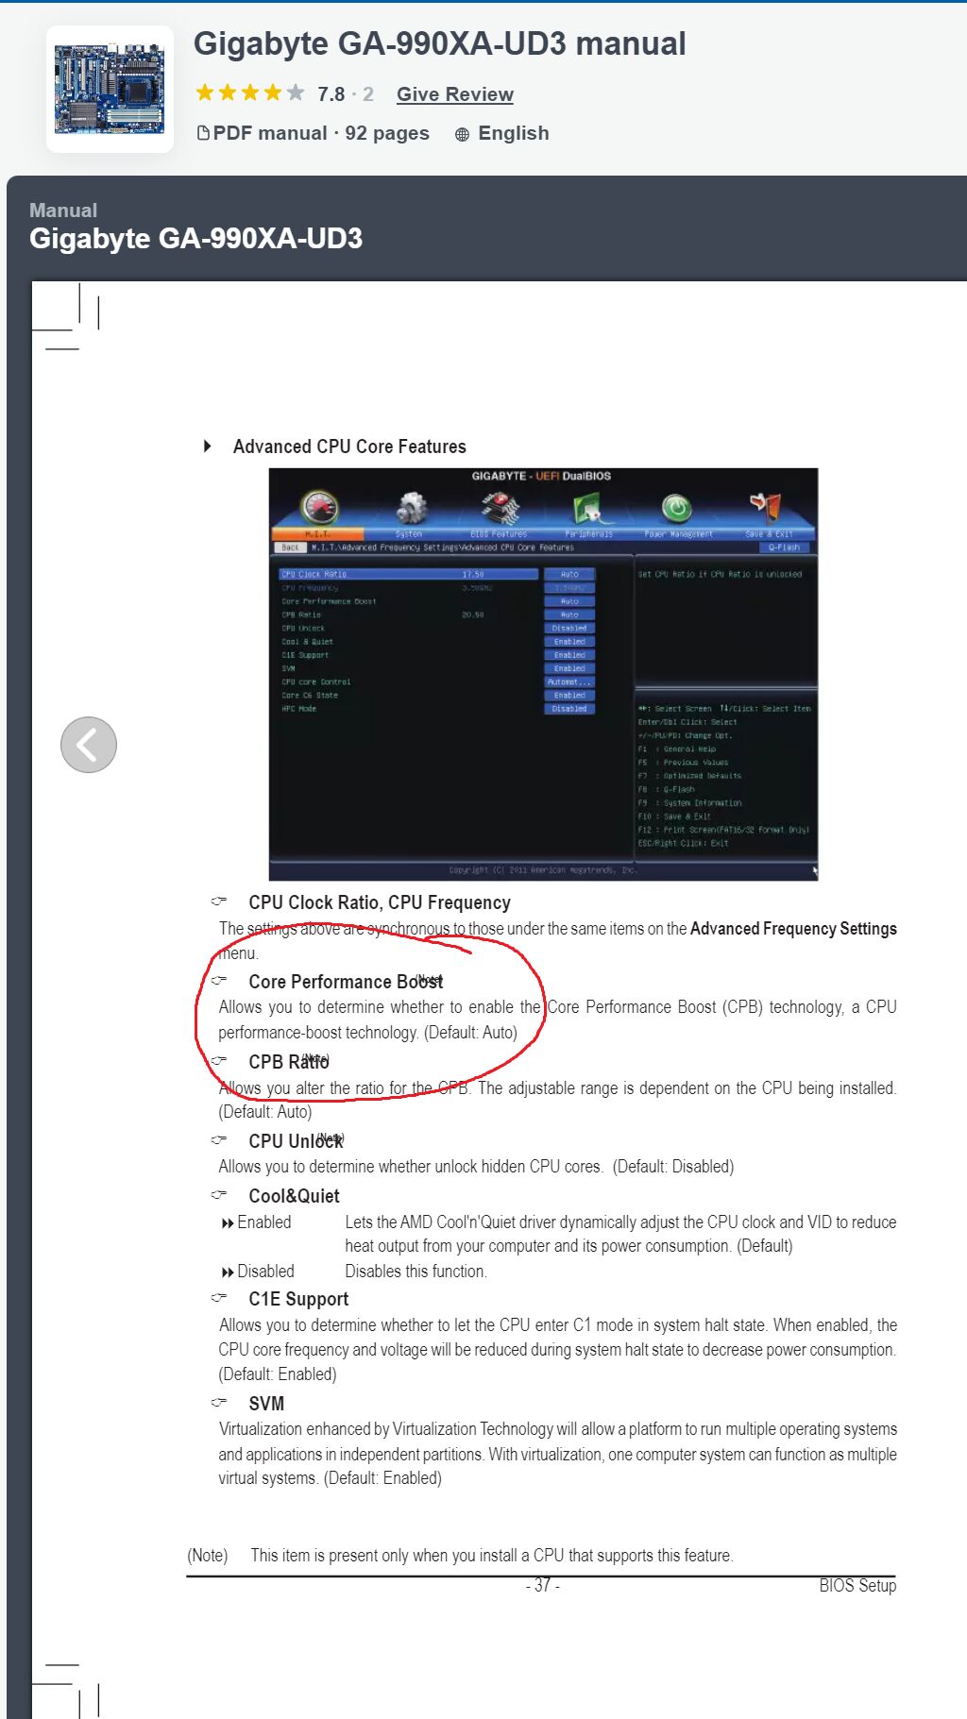Click the CPU Unlock heading
The height and width of the screenshot is (1719, 967).
[x=296, y=1141]
